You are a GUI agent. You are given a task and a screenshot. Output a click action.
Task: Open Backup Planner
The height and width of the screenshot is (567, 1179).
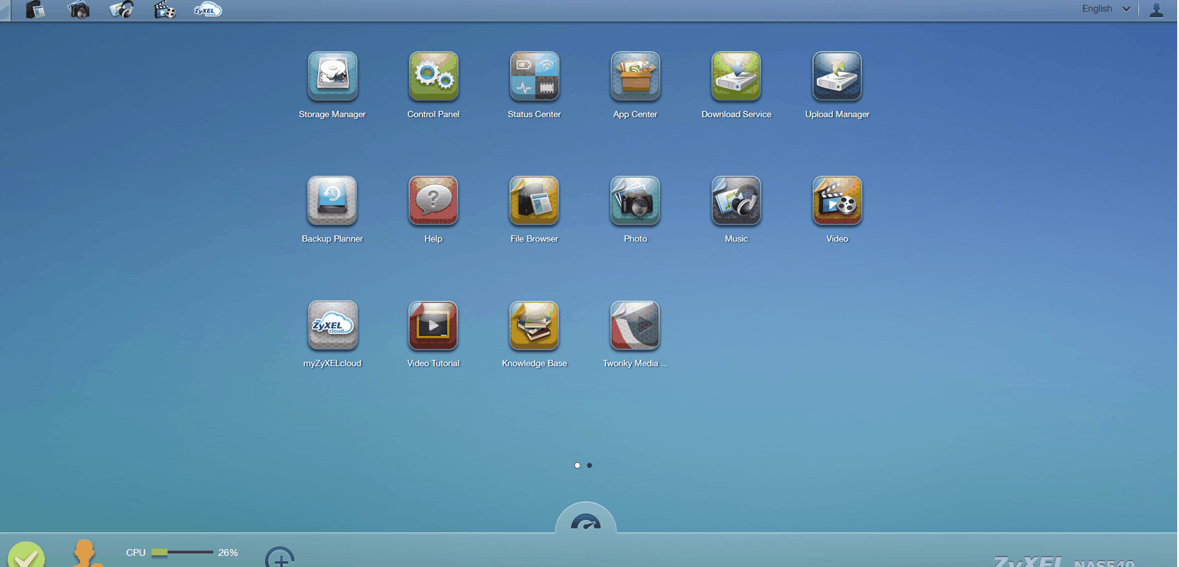click(x=333, y=201)
